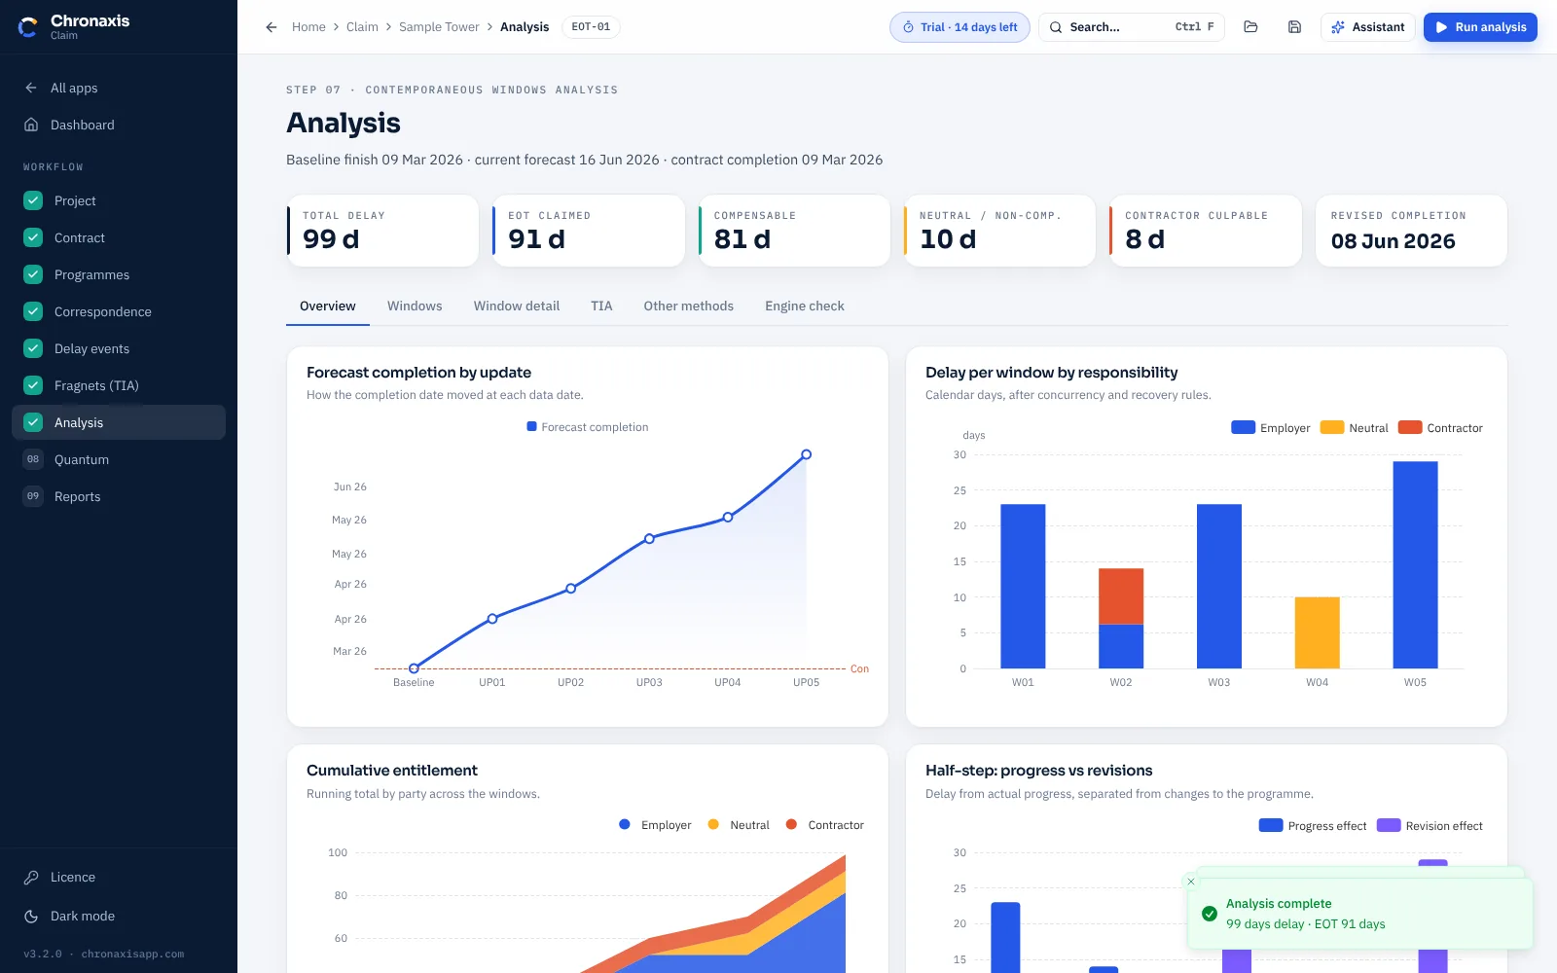
Task: Toggle the Forecast completion legend marker
Action: click(531, 426)
